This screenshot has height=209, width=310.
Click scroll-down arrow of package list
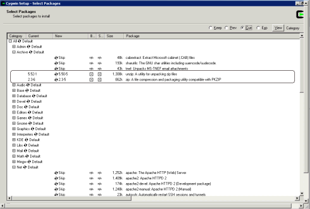(x=302, y=193)
